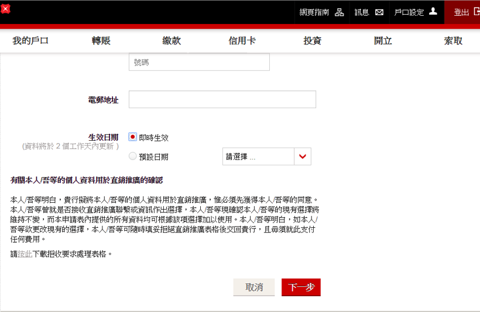Viewport: 480px width, 312px height.
Task: Click the sitemap icon beside 網頁指南
Action: click(x=340, y=12)
